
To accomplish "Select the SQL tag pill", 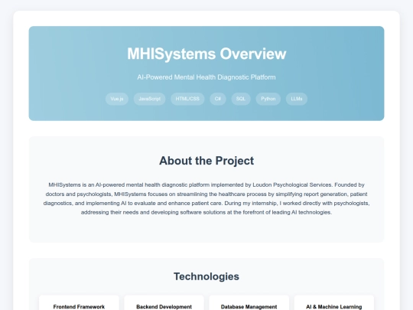I will [x=241, y=99].
